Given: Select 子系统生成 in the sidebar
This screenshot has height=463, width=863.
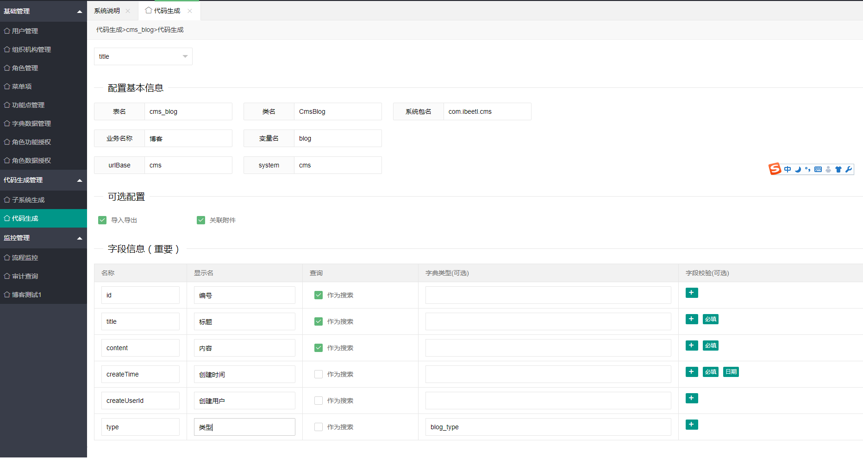Looking at the screenshot, I should click(x=28, y=200).
